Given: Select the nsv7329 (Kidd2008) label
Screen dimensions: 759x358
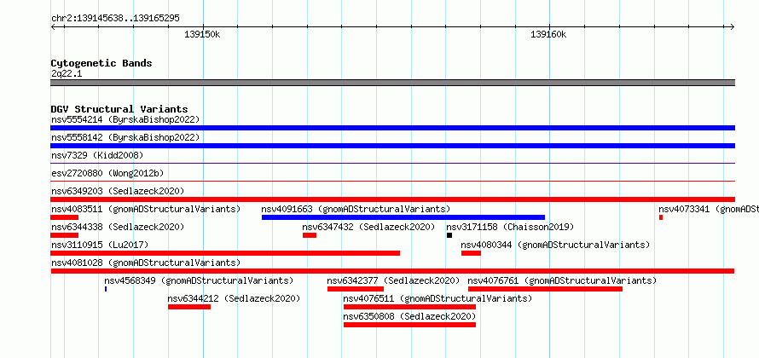Looking at the screenshot, I should (97, 155).
